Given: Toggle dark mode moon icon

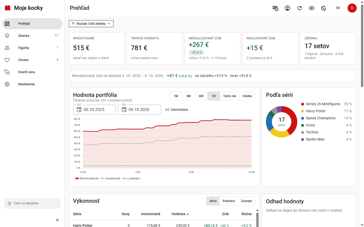Looking at the screenshot, I should 324,8.
